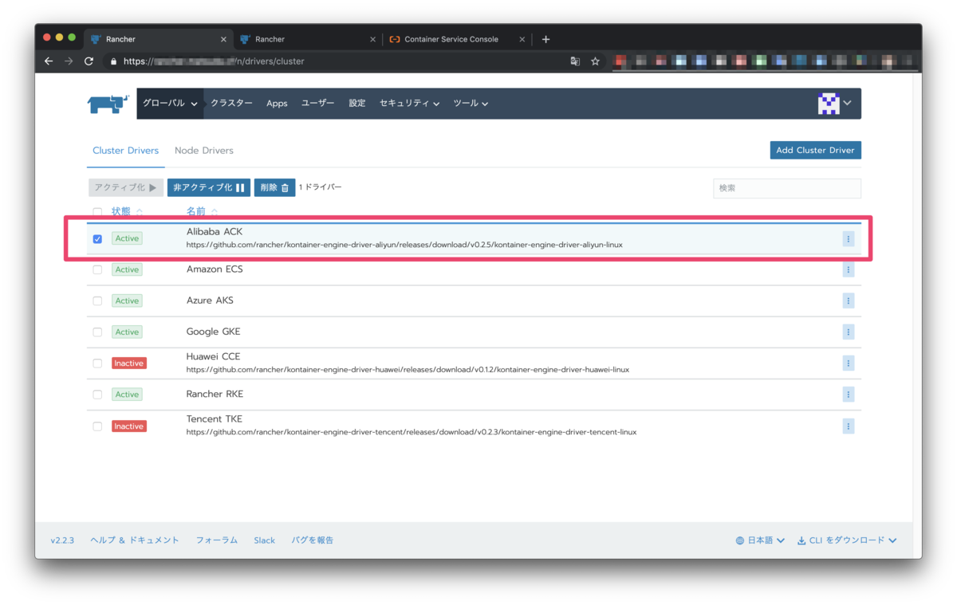
Task: Sort by 状態 column
Action: [128, 211]
